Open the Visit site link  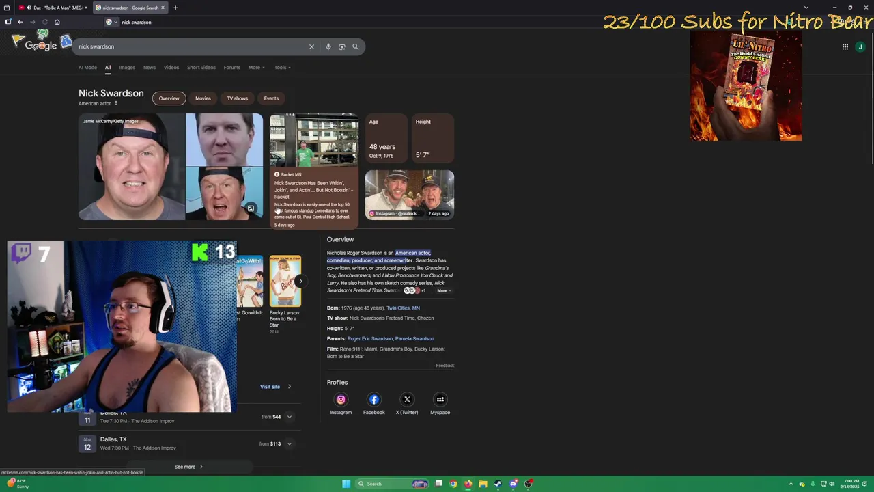[x=275, y=387]
